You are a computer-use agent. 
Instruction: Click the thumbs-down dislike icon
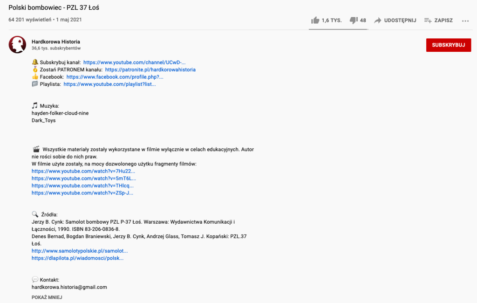354,21
